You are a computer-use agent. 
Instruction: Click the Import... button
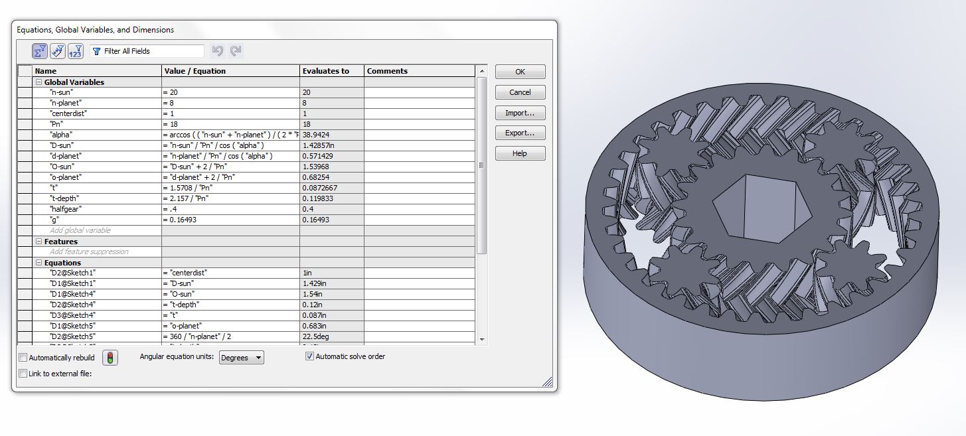click(x=520, y=113)
